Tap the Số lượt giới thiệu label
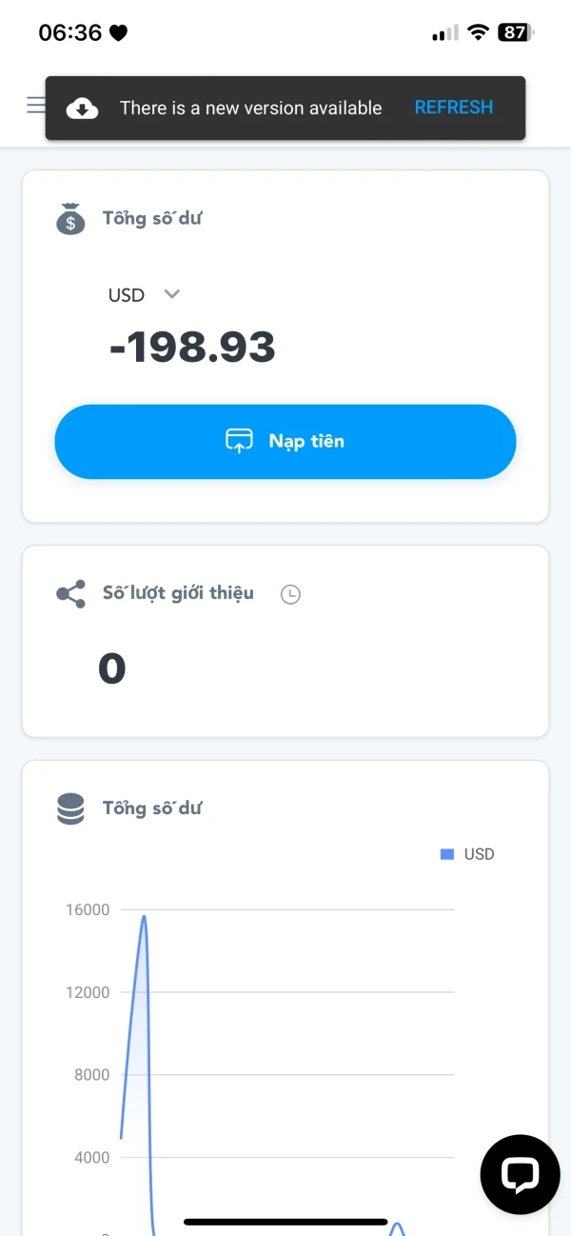Image resolution: width=571 pixels, height=1236 pixels. pos(178,593)
